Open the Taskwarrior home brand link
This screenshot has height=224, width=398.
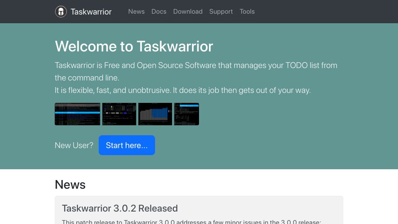83,12
